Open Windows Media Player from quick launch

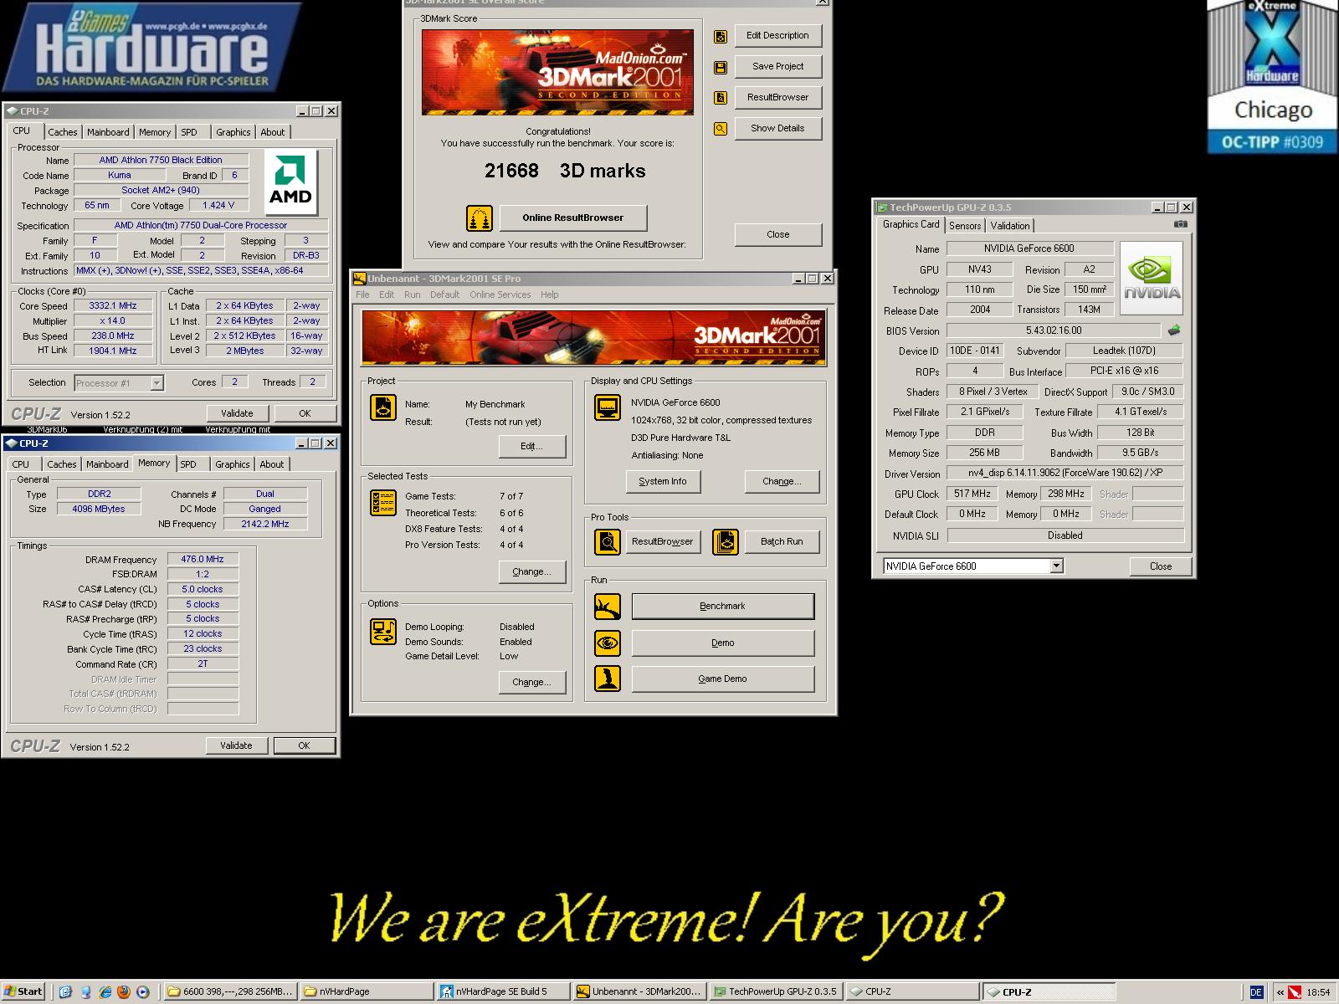coord(142,992)
